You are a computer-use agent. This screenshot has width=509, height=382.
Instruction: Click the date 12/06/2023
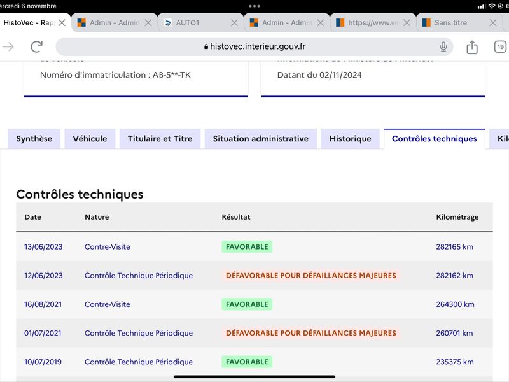click(43, 276)
